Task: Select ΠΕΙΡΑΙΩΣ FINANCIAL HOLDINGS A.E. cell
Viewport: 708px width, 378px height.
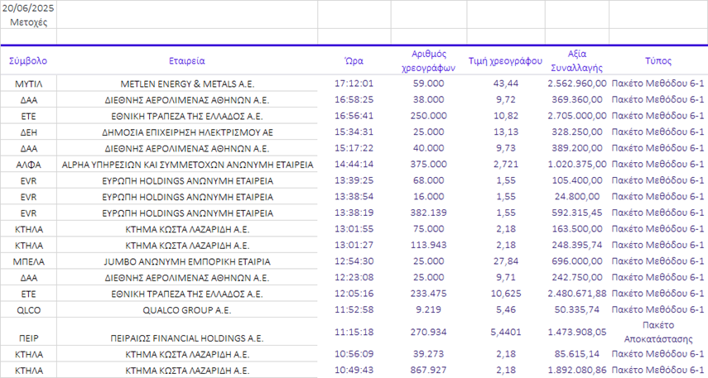Action: [x=187, y=338]
